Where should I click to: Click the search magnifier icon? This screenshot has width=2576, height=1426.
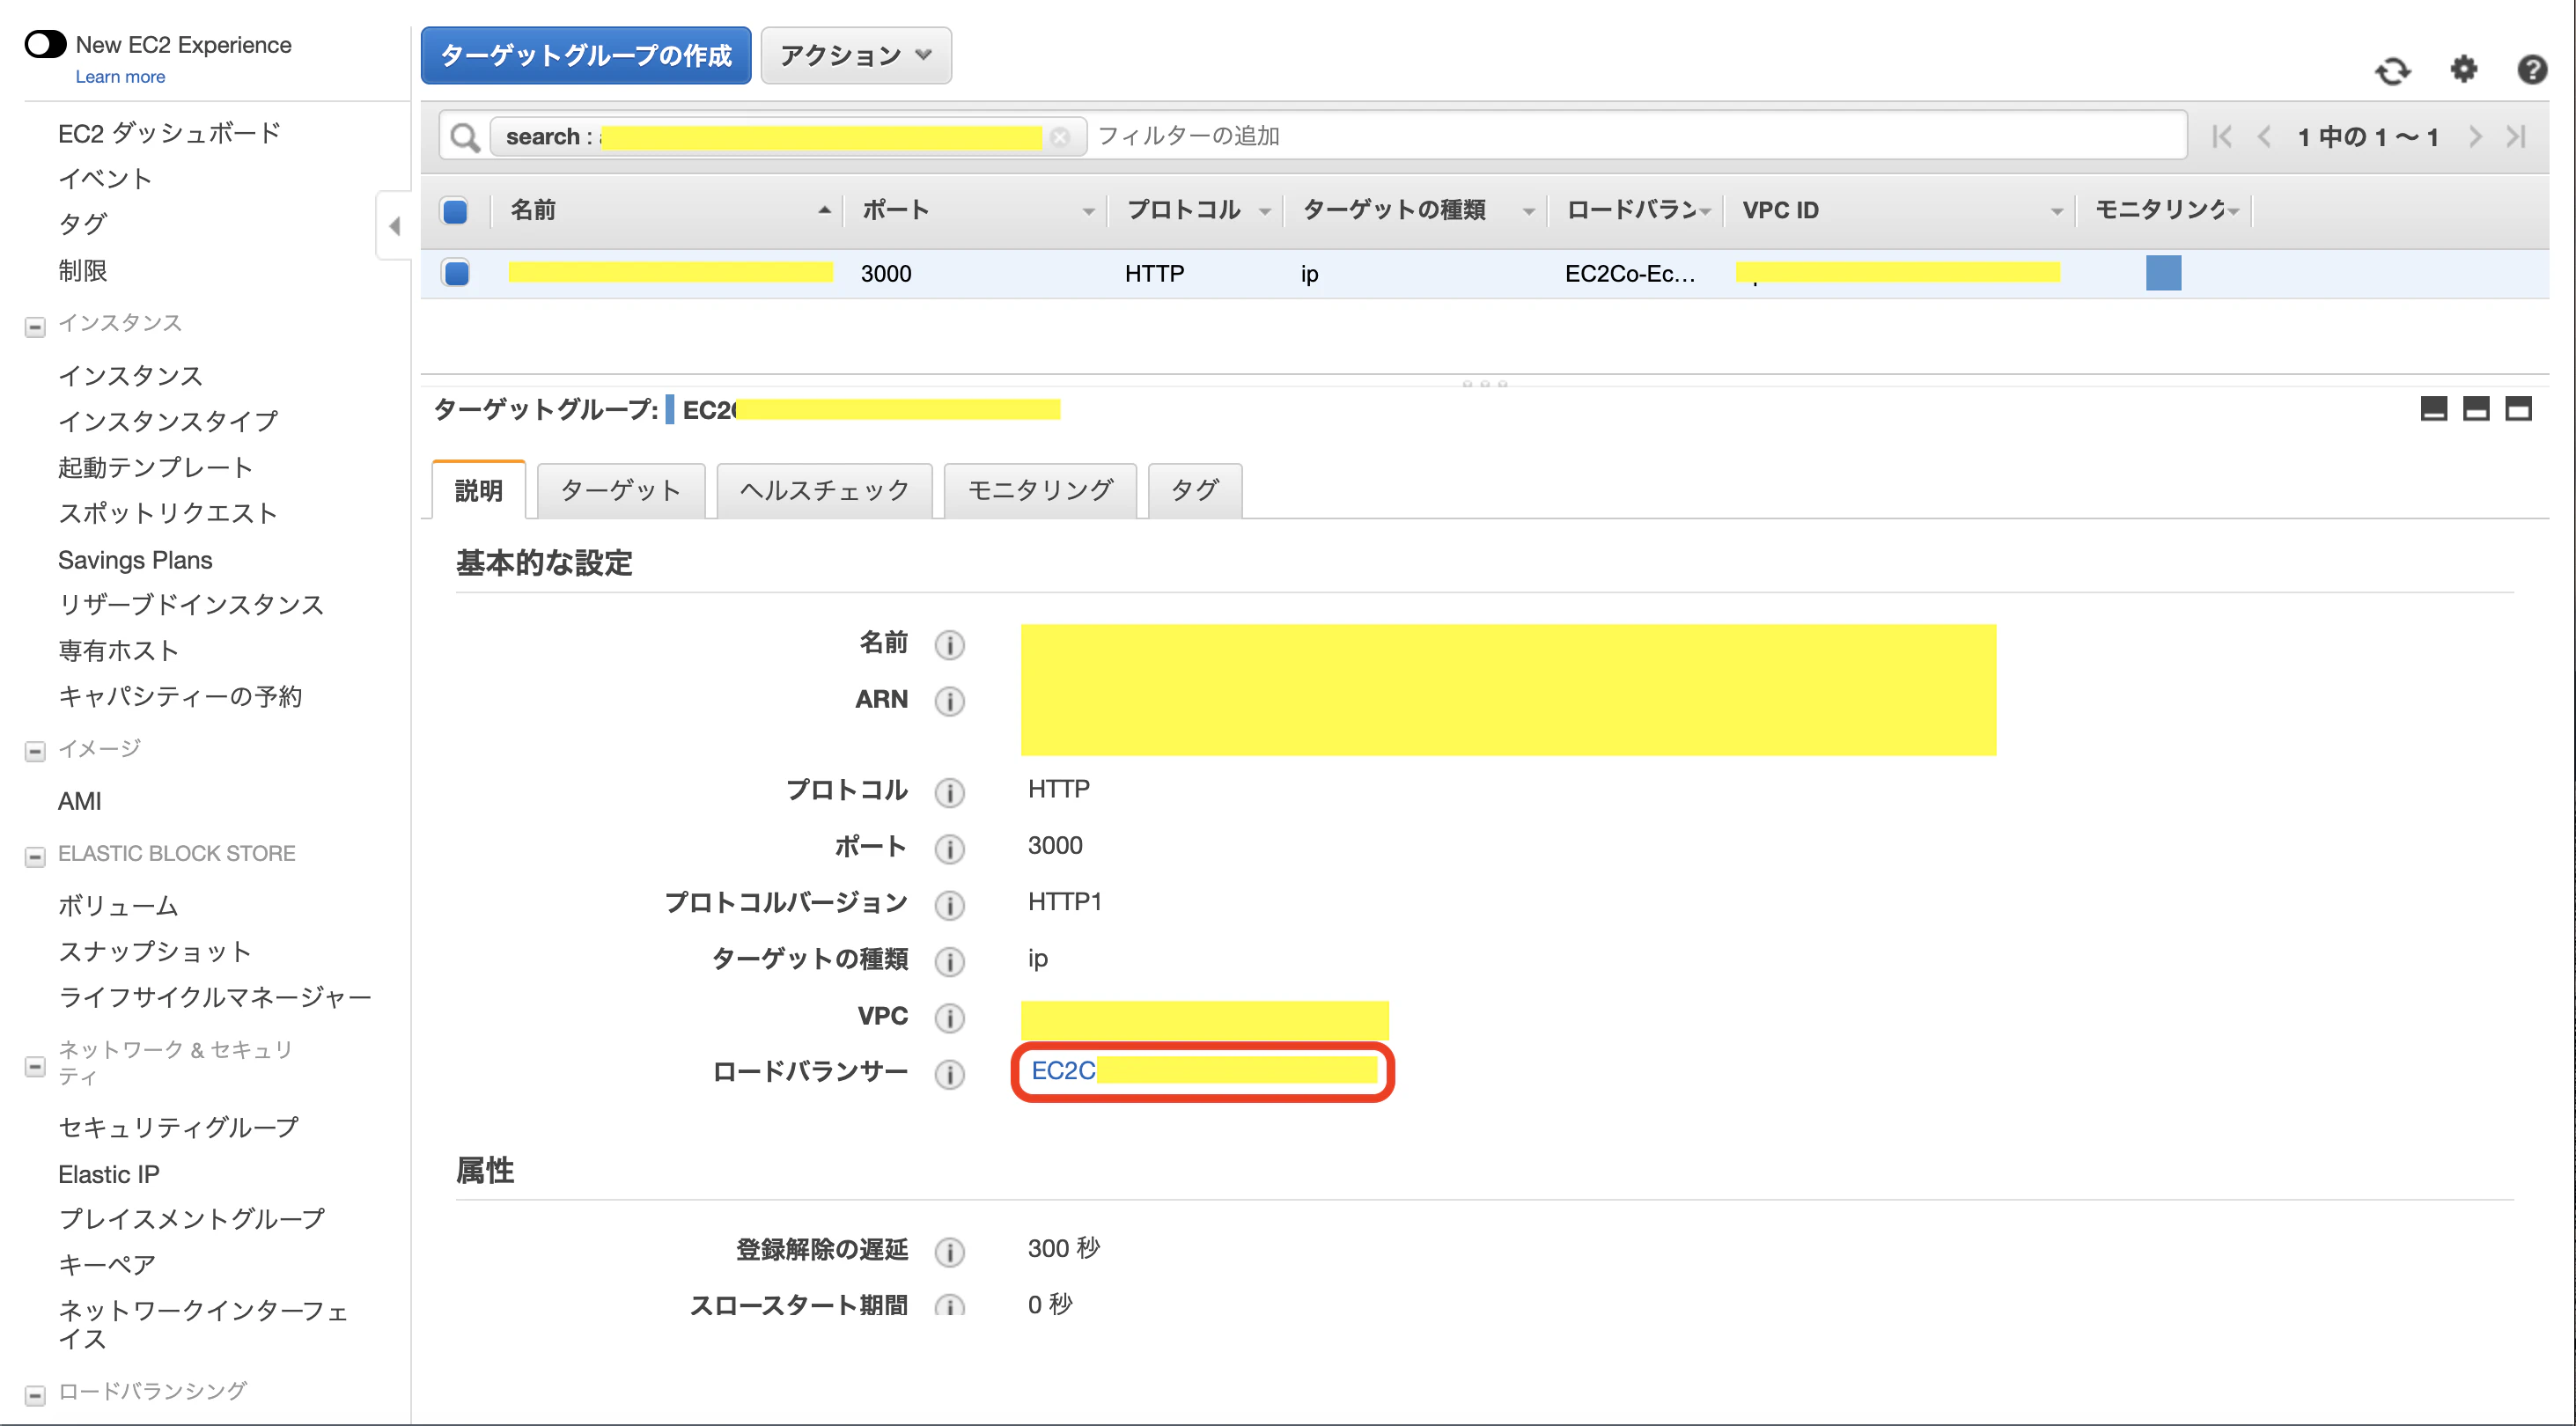(x=464, y=136)
